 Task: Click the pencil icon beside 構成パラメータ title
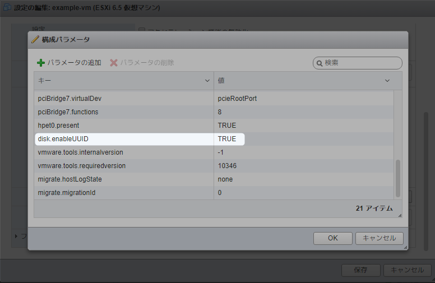click(35, 39)
